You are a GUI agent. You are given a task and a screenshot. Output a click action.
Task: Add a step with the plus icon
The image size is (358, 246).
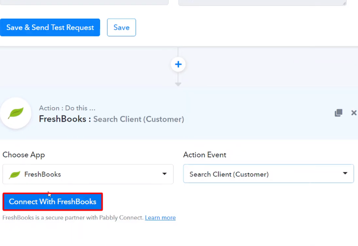tap(178, 64)
